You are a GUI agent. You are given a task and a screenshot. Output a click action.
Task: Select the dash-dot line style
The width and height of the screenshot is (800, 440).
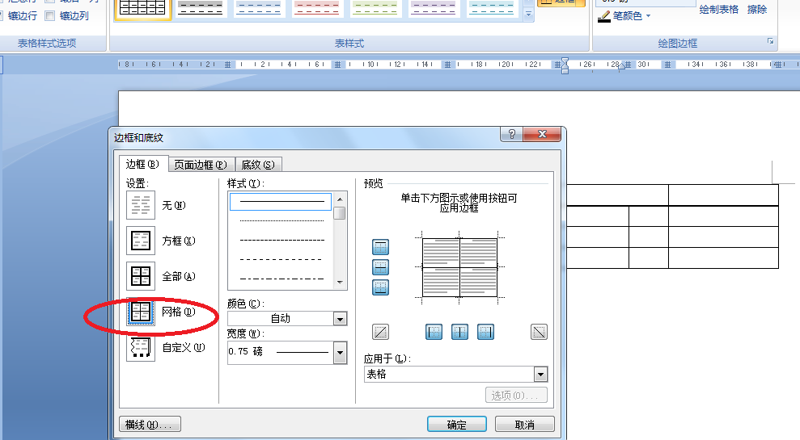coord(281,279)
